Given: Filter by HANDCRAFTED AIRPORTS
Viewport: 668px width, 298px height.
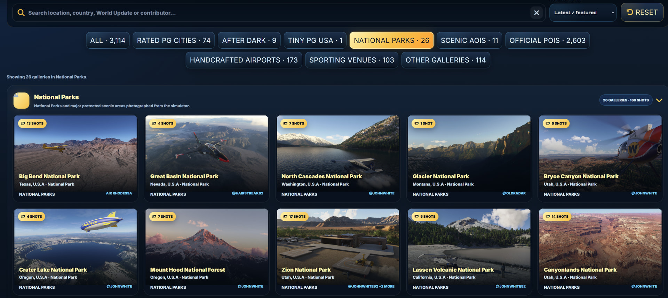Looking at the screenshot, I should coord(244,60).
